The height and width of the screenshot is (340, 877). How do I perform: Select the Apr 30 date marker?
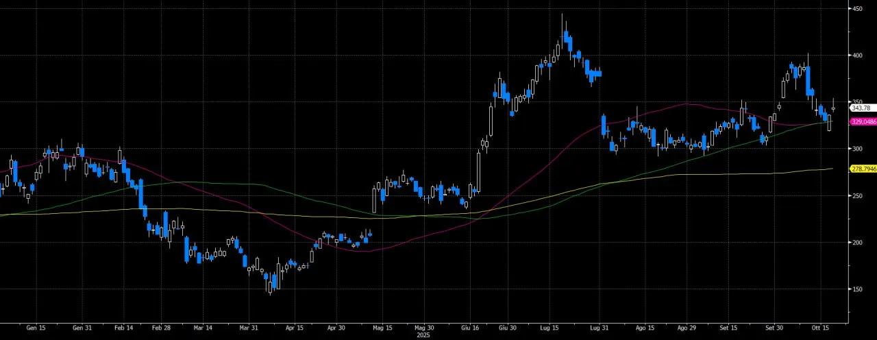click(337, 328)
